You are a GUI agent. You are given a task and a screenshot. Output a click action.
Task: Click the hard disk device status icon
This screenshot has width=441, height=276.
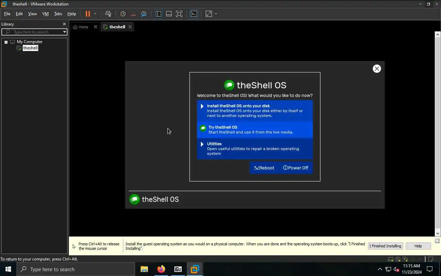coord(390,259)
